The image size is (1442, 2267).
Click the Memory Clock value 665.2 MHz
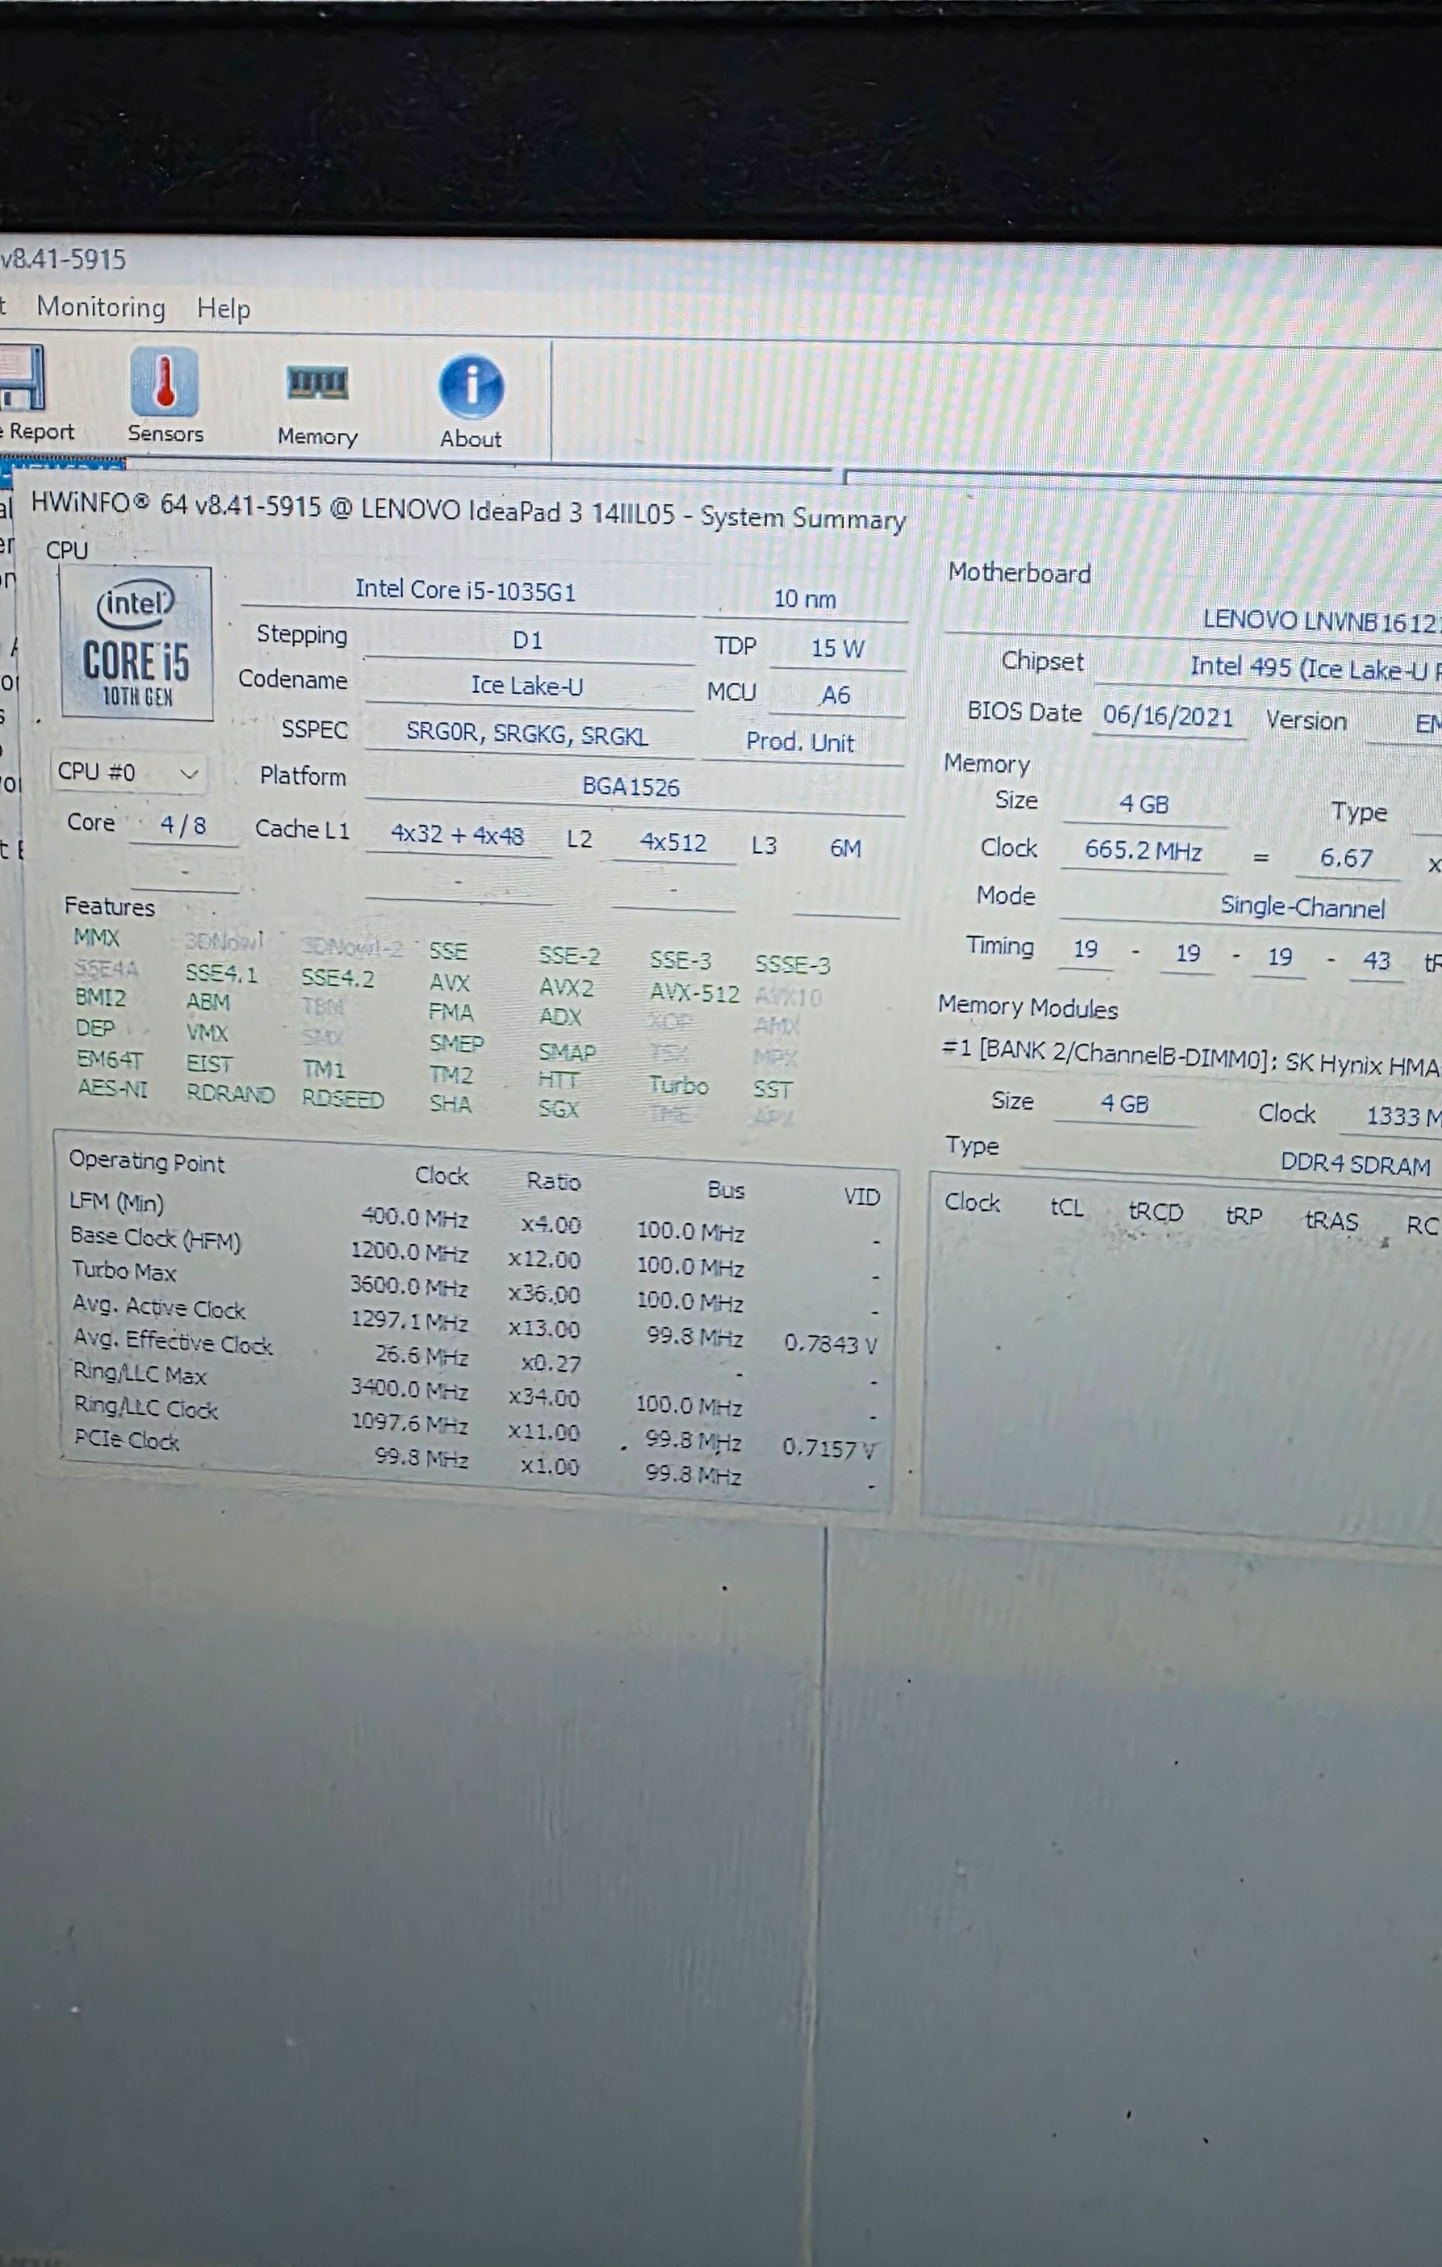(1142, 850)
